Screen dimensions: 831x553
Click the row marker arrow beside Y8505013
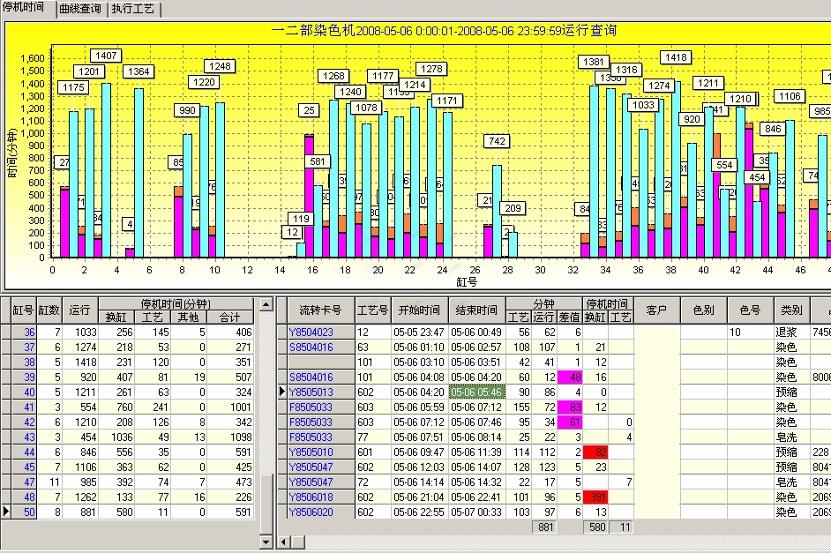point(282,392)
